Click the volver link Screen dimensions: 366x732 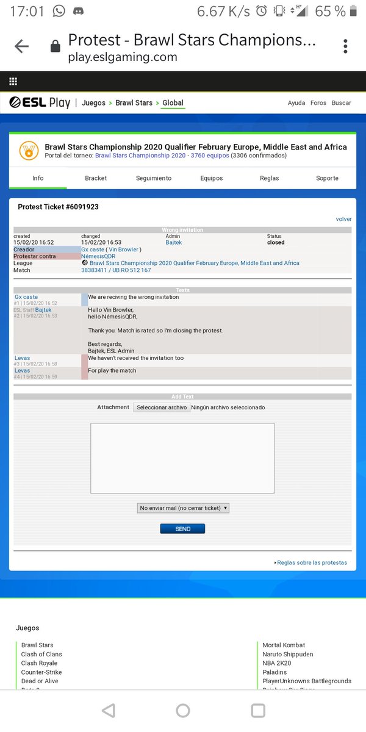[343, 219]
